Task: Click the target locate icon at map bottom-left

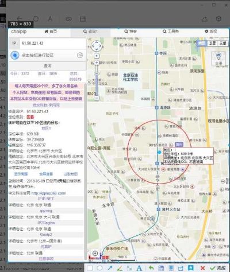Action: point(95,254)
